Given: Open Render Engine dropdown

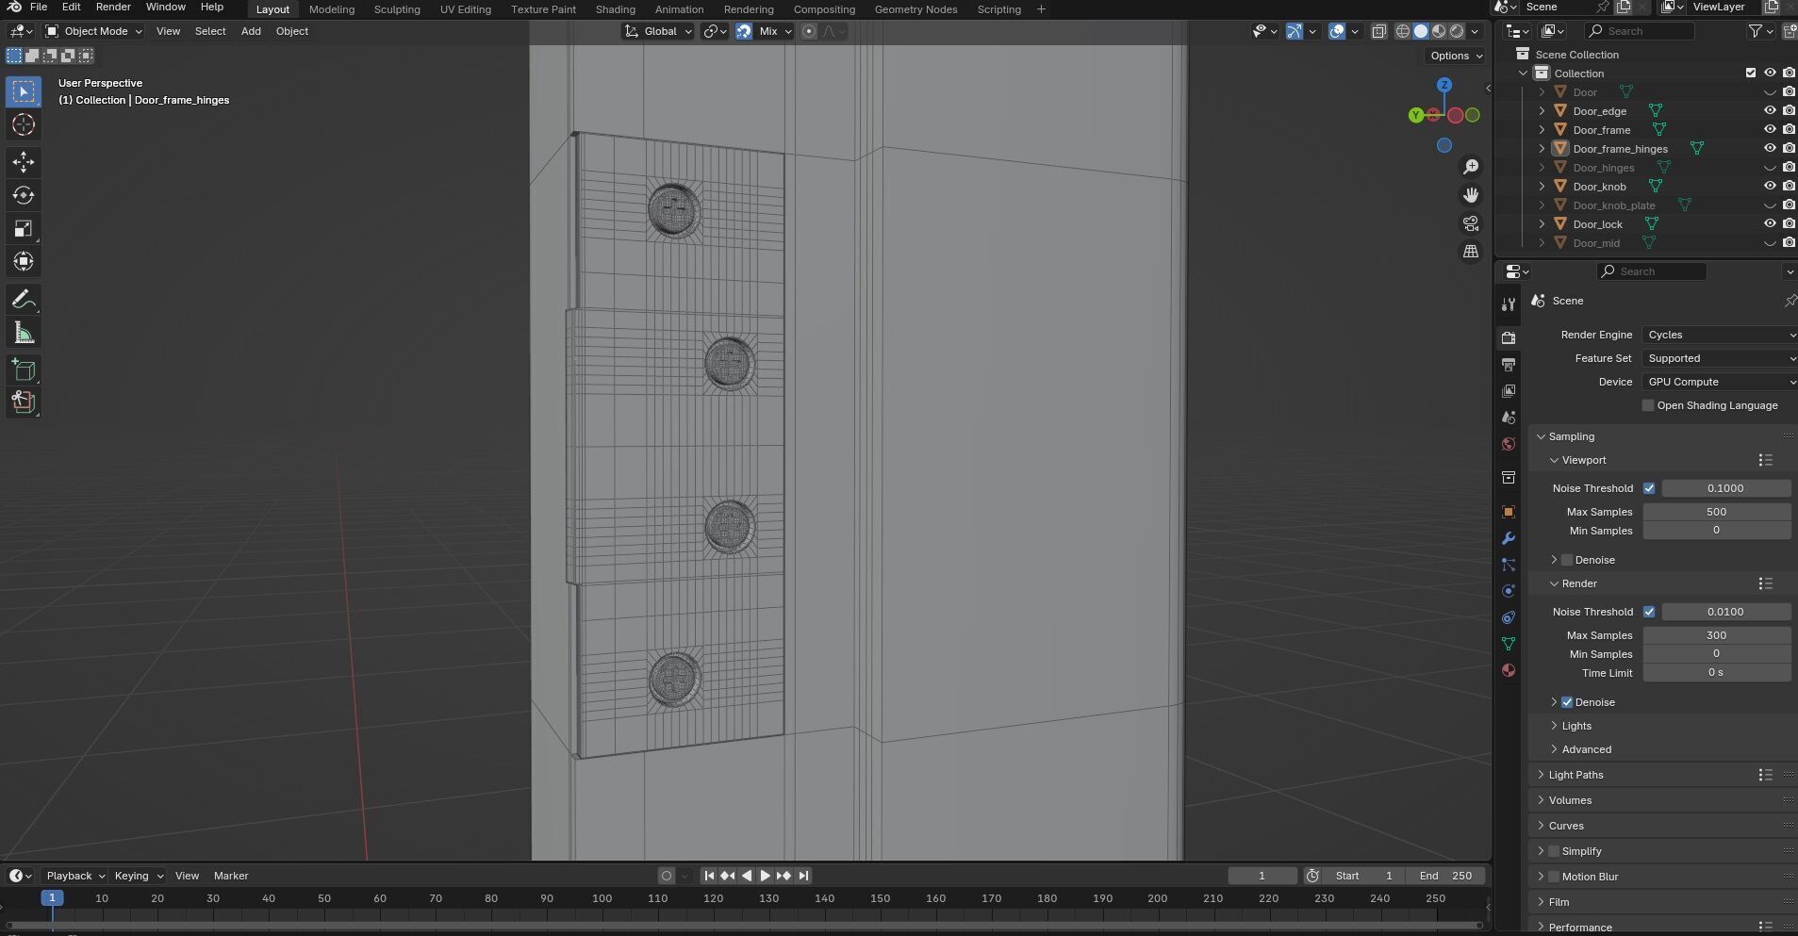Looking at the screenshot, I should (x=1720, y=335).
